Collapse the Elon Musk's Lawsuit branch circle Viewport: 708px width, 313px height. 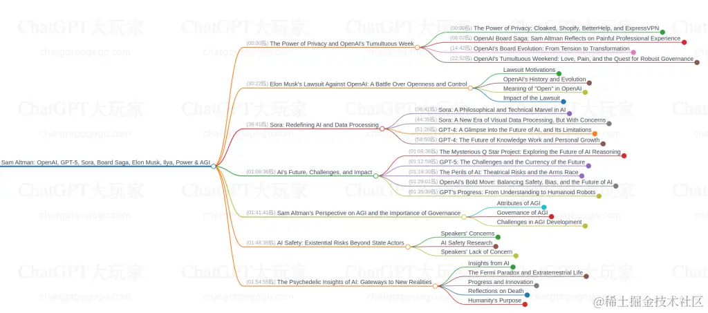point(470,88)
